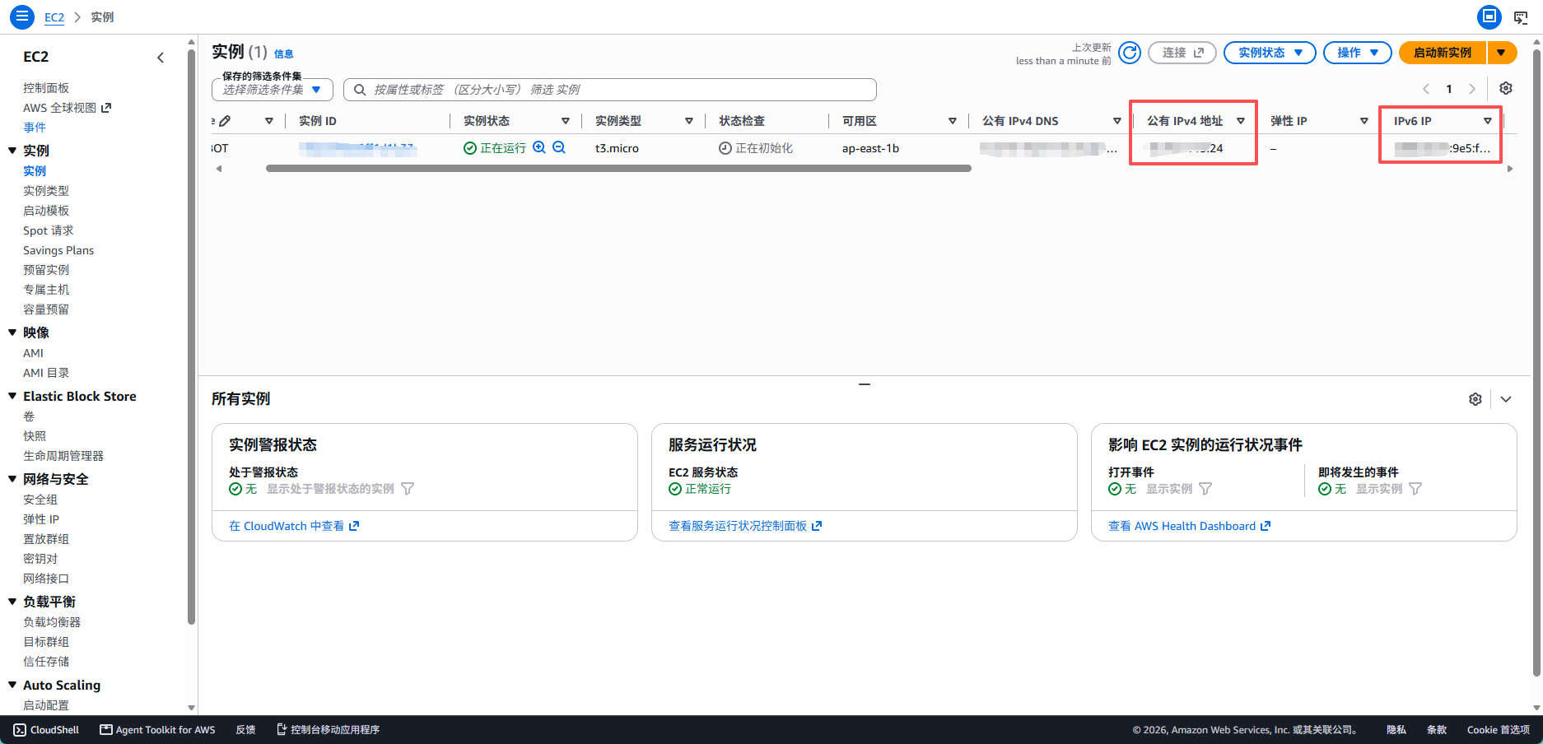Filter upcoming events instances funnel icon

pyautogui.click(x=1415, y=489)
